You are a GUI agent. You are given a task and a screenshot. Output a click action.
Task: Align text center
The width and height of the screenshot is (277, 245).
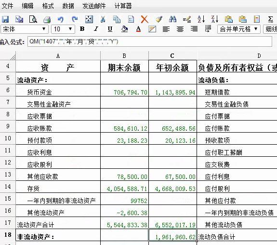180,29
